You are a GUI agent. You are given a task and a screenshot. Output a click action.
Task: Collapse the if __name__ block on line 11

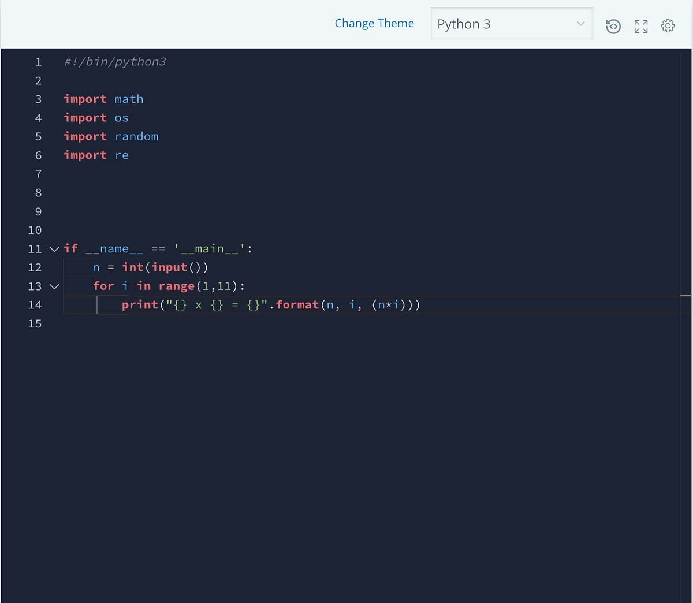pos(54,249)
